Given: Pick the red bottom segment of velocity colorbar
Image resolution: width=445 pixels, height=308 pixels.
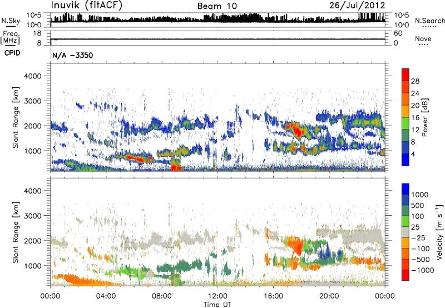Looking at the screenshot, I should 406,275.
